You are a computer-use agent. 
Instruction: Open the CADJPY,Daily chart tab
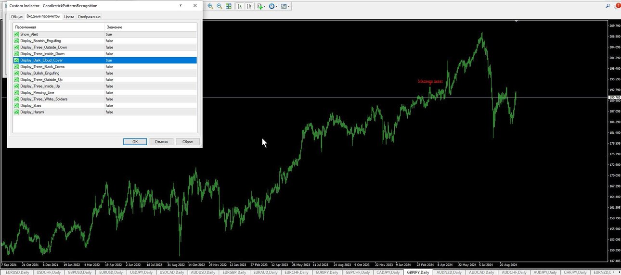[387, 272]
